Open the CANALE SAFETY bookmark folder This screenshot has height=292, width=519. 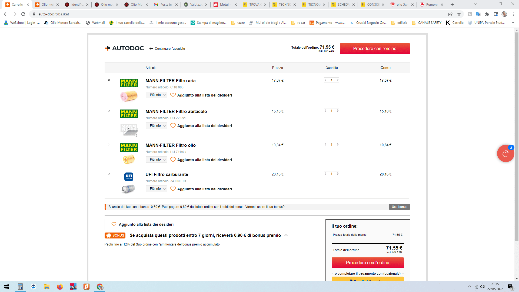[x=427, y=23]
